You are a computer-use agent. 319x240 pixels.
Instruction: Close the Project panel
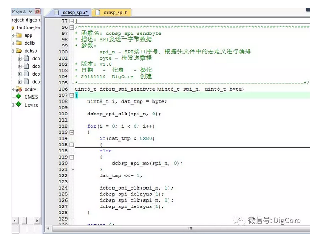coord(38,11)
